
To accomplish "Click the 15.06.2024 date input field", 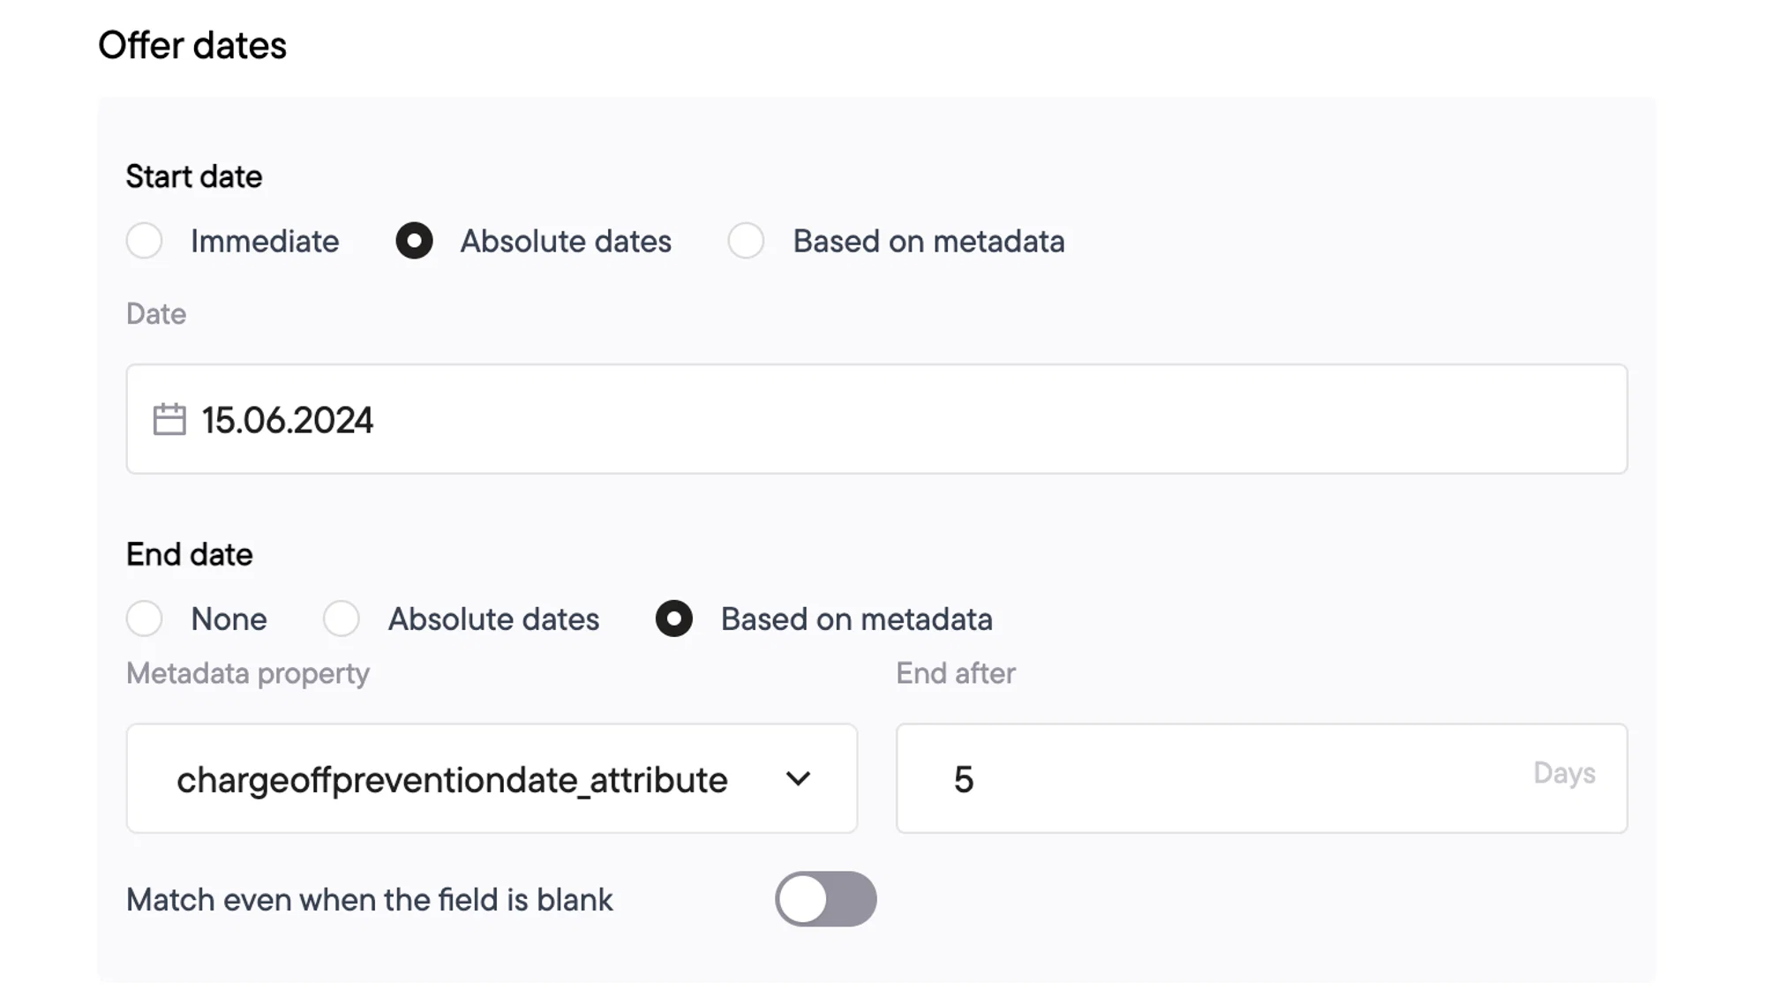I will tap(877, 419).
